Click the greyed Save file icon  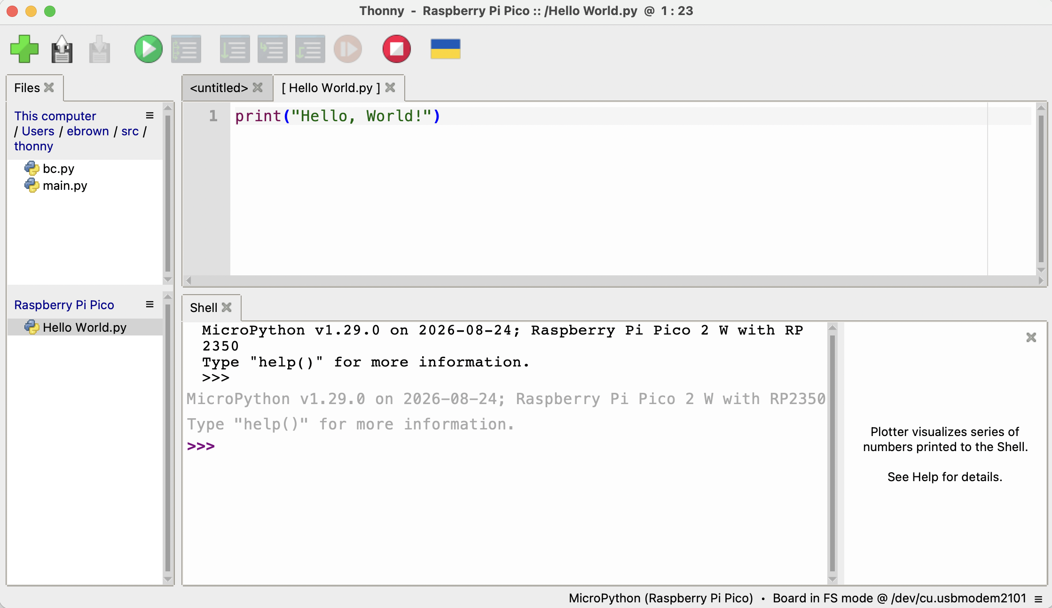pos(99,49)
